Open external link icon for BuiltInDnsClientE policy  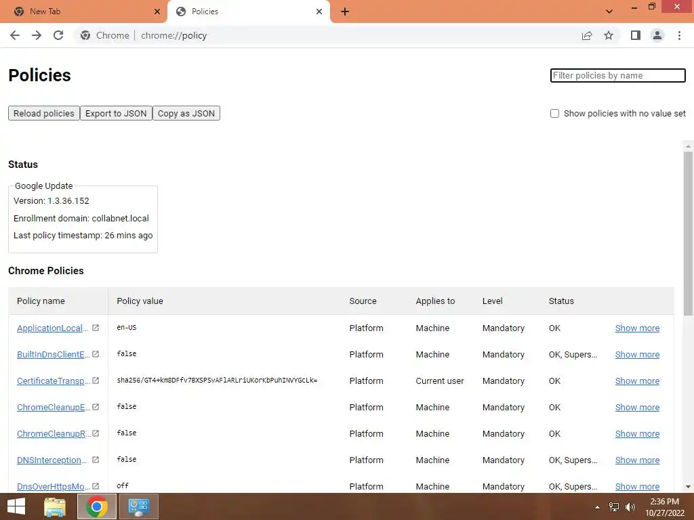95,354
